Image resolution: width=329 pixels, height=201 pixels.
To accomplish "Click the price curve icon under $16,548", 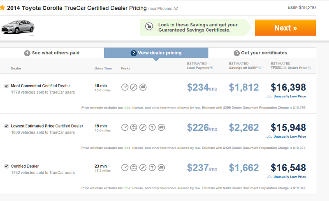I will click(x=269, y=177).
